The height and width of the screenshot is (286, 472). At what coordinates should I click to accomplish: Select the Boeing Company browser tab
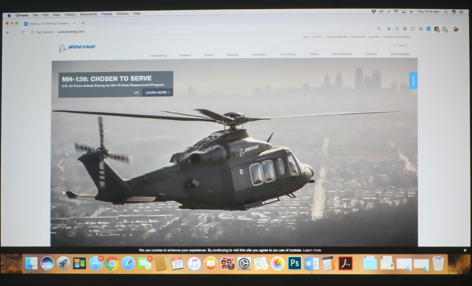(49, 23)
